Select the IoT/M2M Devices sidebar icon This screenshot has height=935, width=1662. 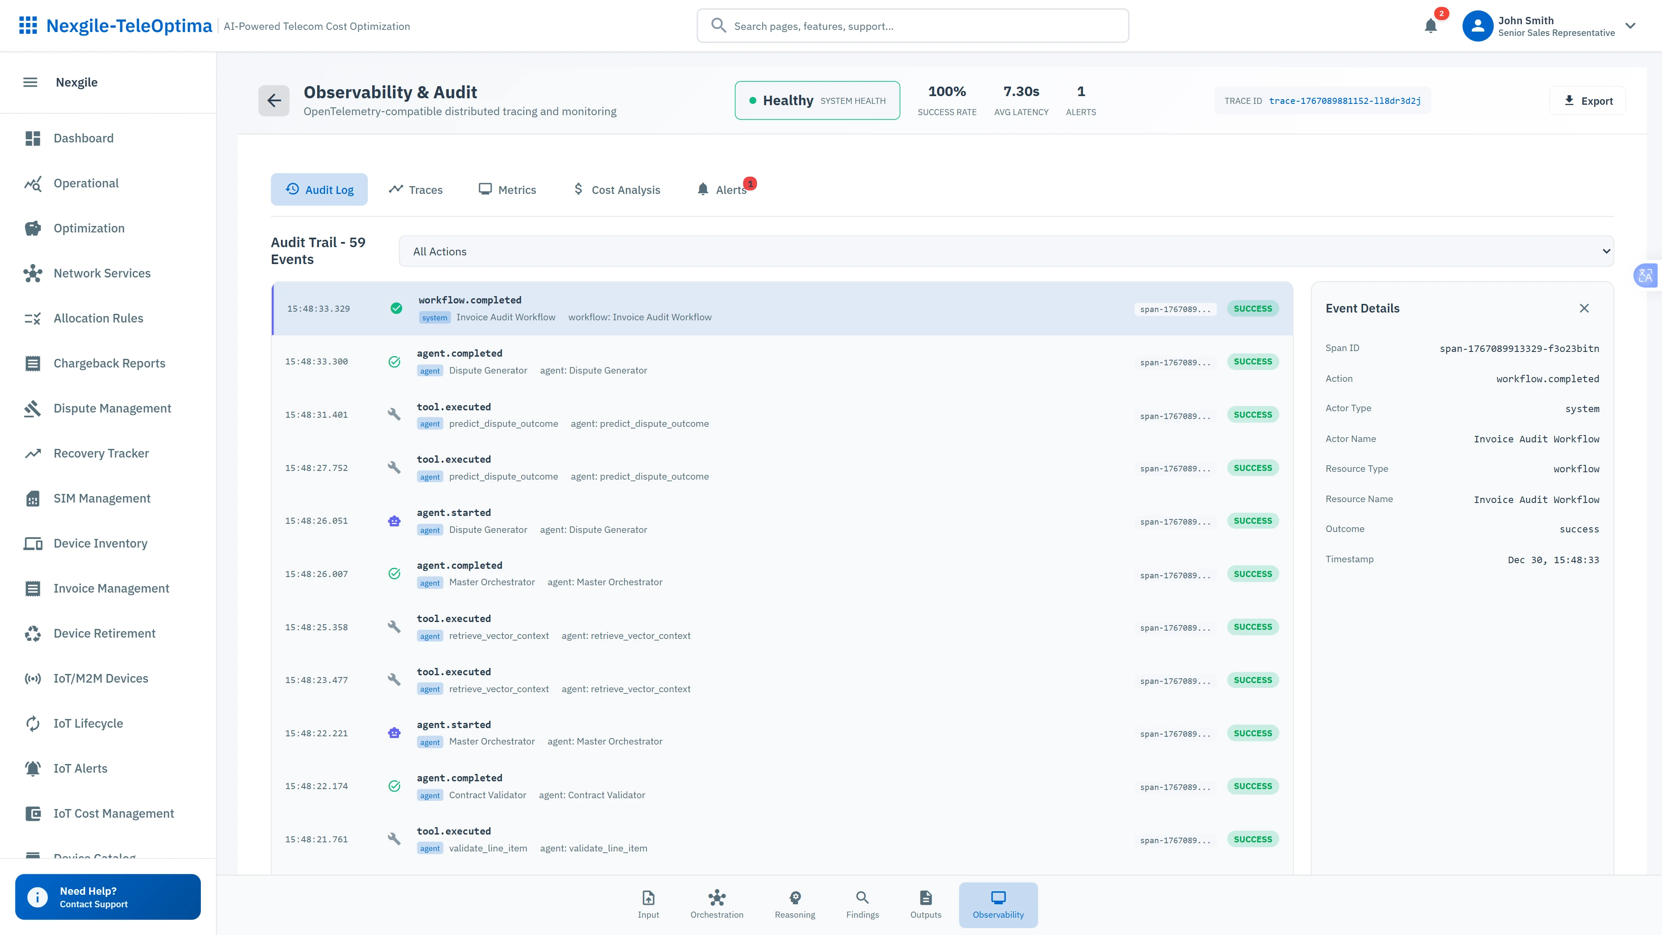pyautogui.click(x=33, y=677)
